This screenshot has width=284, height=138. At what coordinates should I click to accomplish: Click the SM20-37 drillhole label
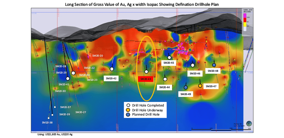tap(65, 107)
